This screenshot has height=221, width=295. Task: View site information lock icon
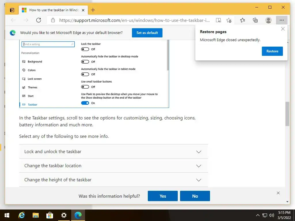(x=53, y=20)
